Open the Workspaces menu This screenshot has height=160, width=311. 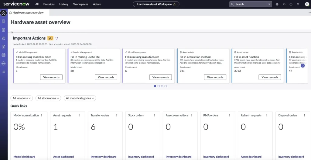coord(81,4)
